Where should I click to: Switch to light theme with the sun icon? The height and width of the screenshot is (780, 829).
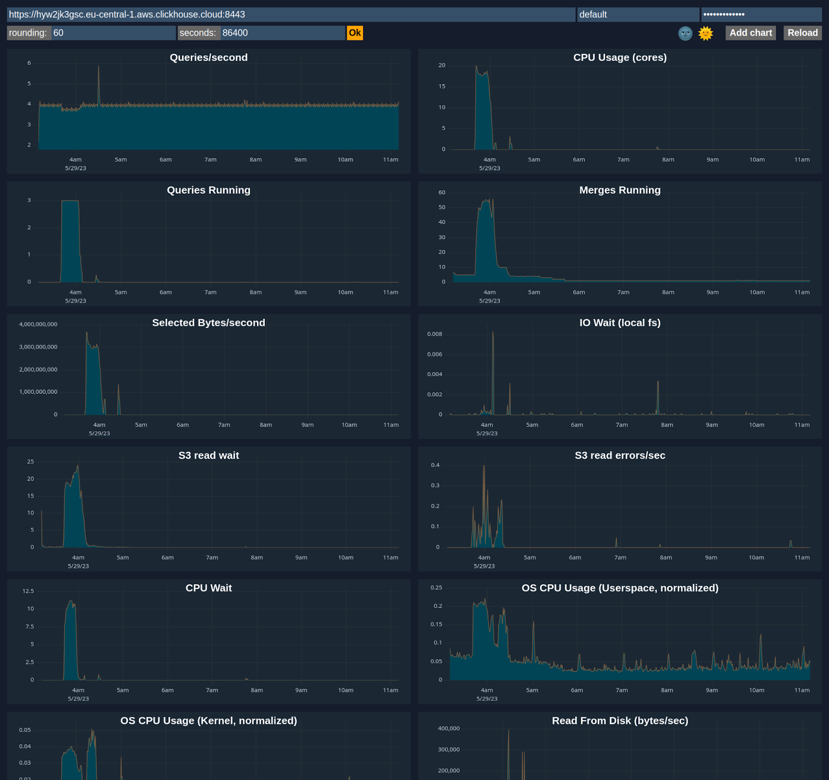click(x=705, y=33)
